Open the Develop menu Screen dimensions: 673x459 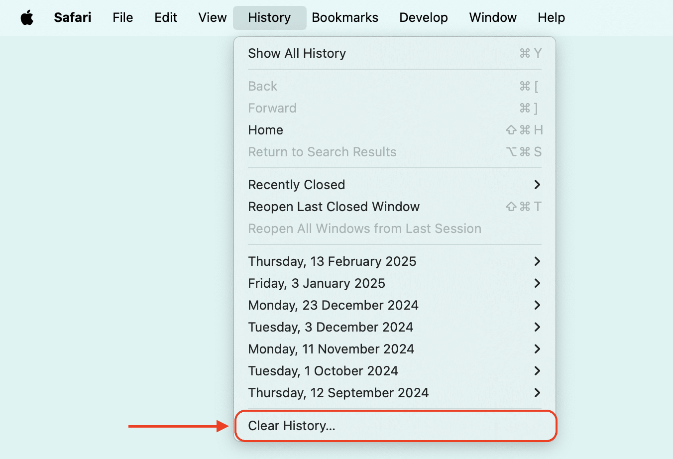pyautogui.click(x=424, y=17)
